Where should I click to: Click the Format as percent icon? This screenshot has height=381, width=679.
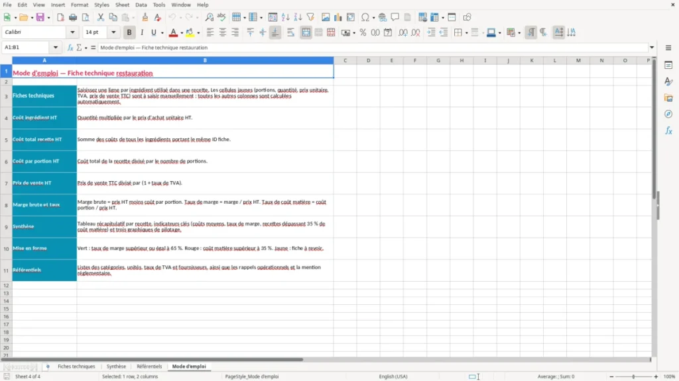tap(363, 32)
